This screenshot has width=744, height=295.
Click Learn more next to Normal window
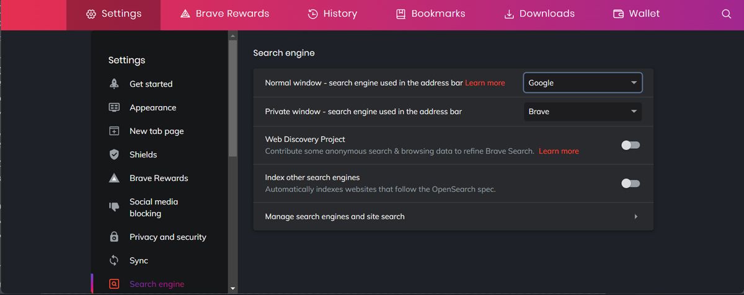[485, 83]
